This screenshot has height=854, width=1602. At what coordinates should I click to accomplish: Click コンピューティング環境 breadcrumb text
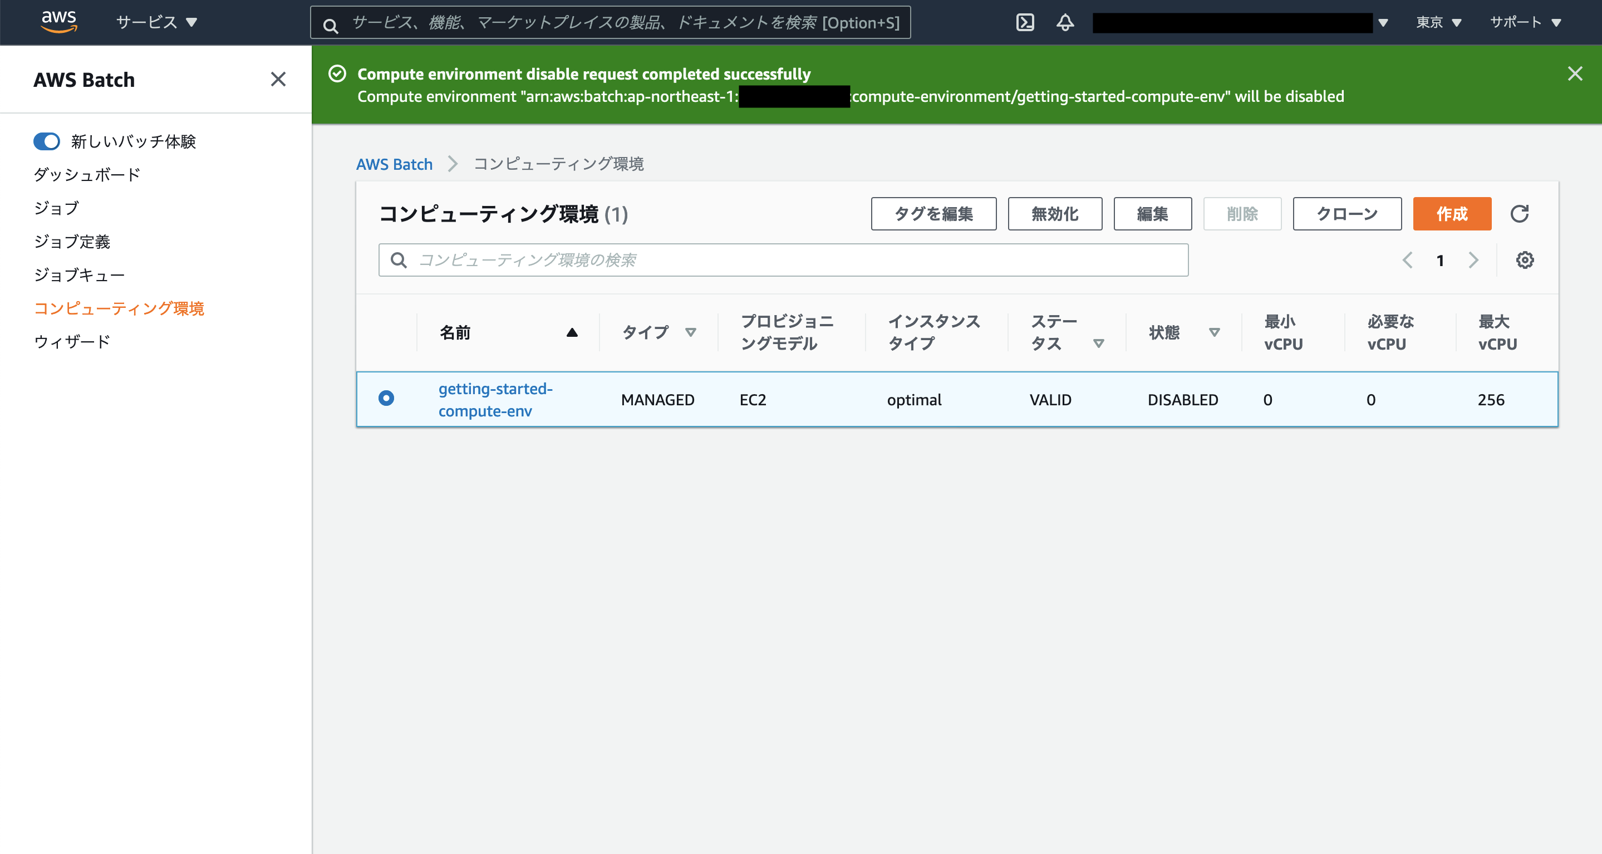click(558, 164)
